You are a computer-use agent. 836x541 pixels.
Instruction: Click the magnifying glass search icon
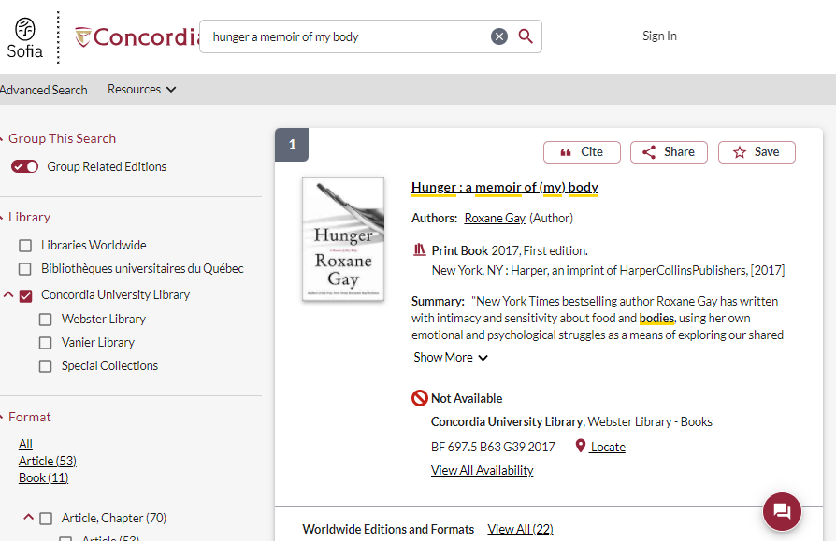click(x=526, y=36)
